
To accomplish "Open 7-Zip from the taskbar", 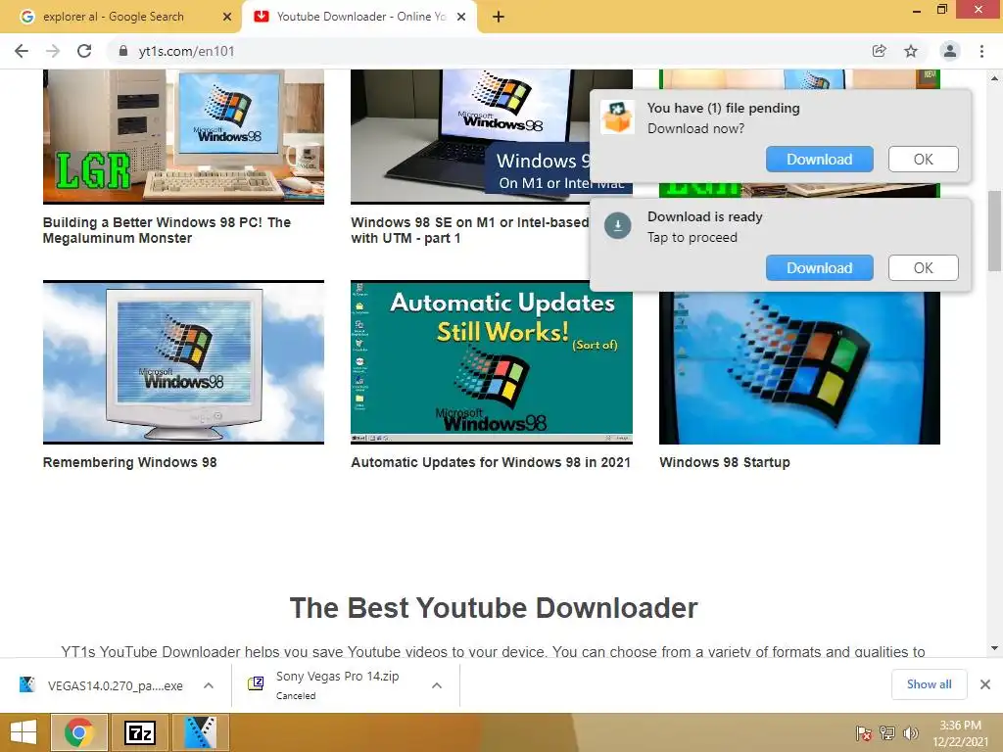I will click(x=140, y=732).
